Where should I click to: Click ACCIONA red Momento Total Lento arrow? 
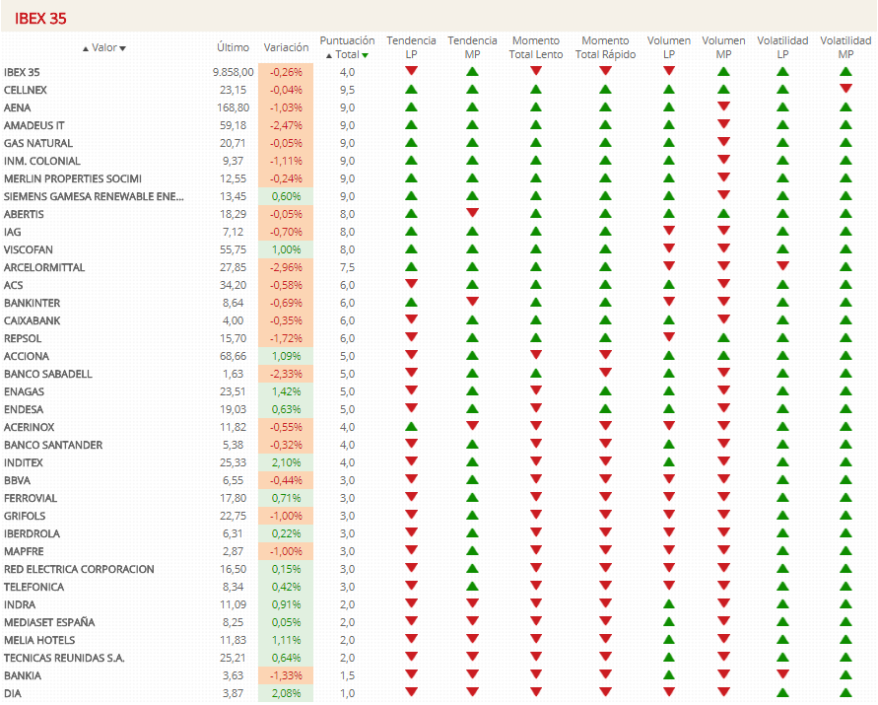tap(536, 355)
